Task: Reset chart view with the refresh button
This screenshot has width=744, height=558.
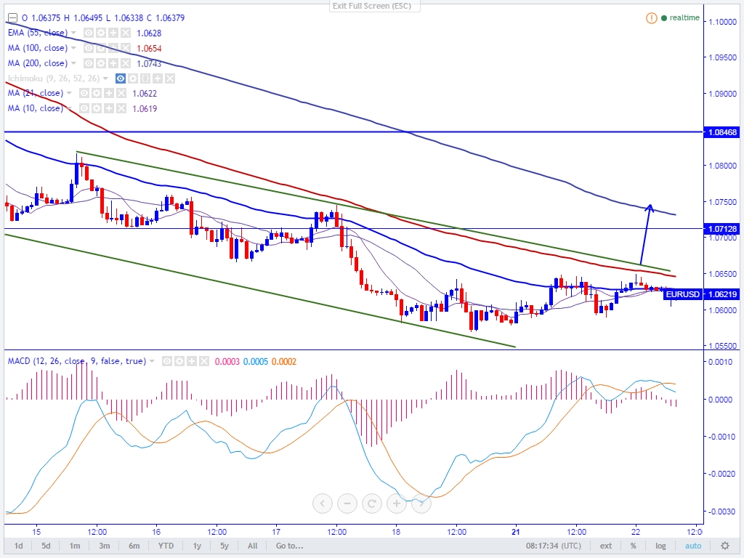Action: coord(371,503)
